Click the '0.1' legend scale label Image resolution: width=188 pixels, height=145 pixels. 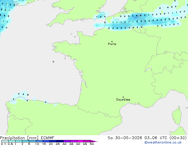[x=3, y=144]
